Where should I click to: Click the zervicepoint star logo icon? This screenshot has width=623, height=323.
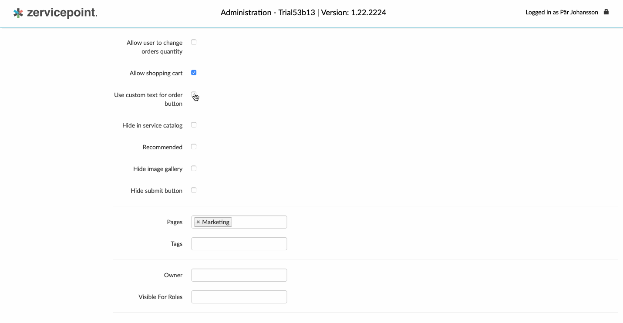pyautogui.click(x=18, y=13)
